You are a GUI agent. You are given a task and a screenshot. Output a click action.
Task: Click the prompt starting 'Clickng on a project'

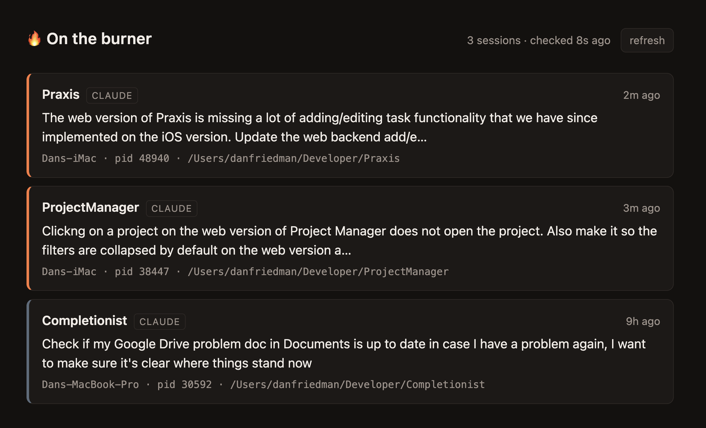(349, 240)
